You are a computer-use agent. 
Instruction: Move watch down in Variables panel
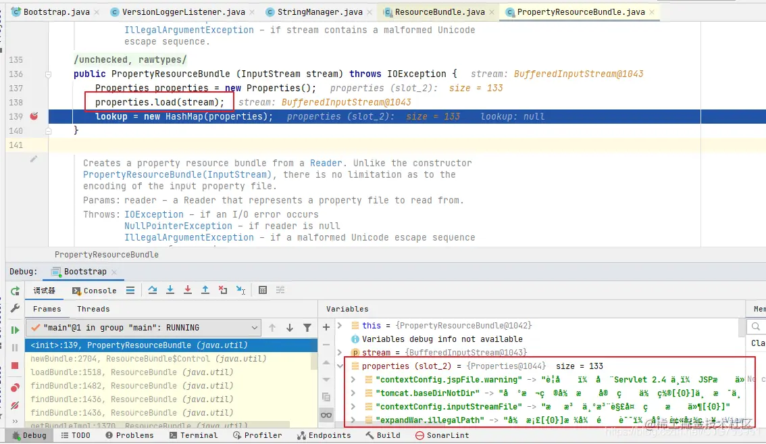[326, 379]
